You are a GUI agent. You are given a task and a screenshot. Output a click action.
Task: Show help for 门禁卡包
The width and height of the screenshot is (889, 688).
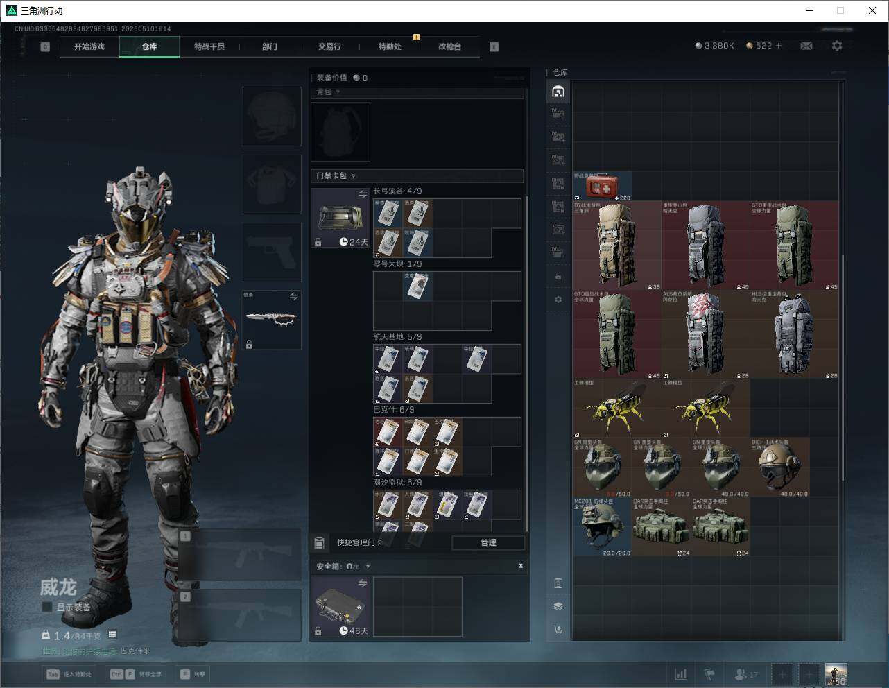354,176
